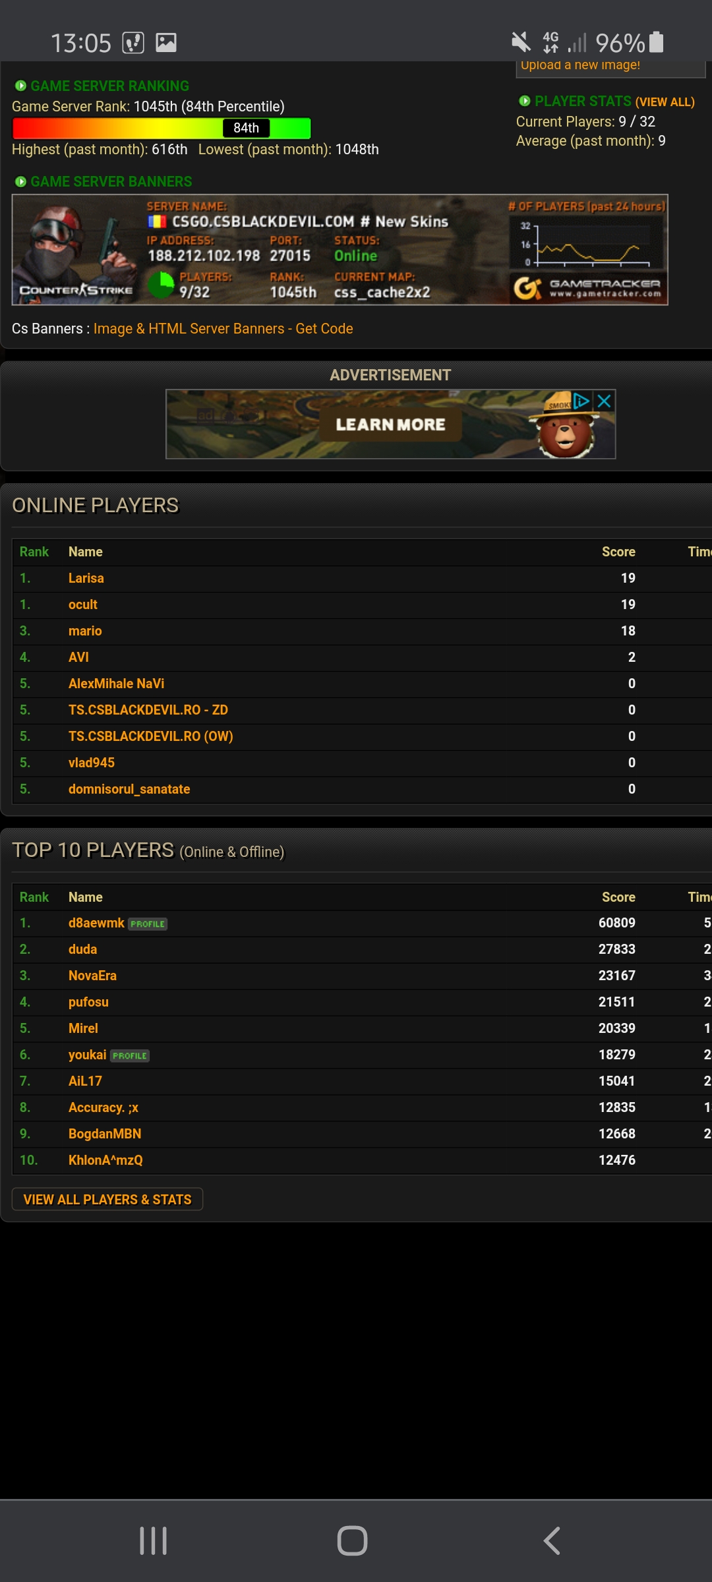Open recent apps navigation icon

[x=153, y=1540]
